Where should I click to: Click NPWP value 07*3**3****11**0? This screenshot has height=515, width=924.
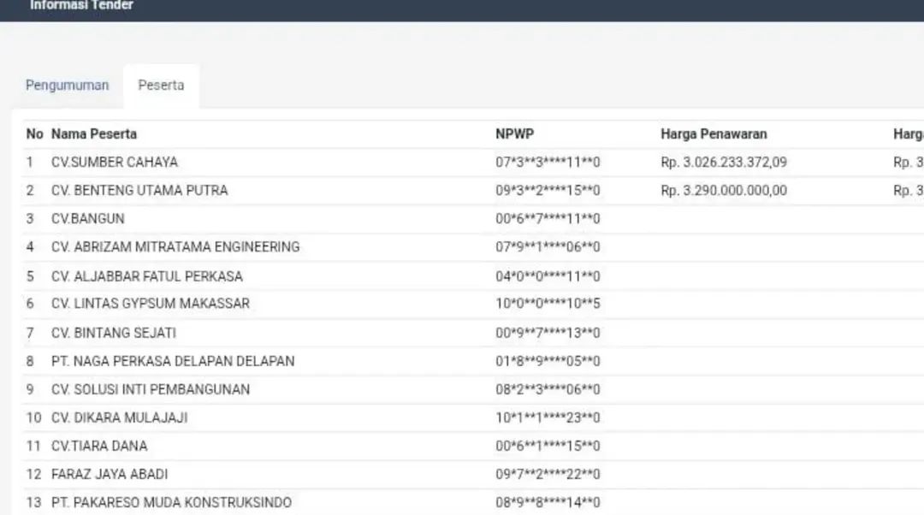tap(548, 162)
